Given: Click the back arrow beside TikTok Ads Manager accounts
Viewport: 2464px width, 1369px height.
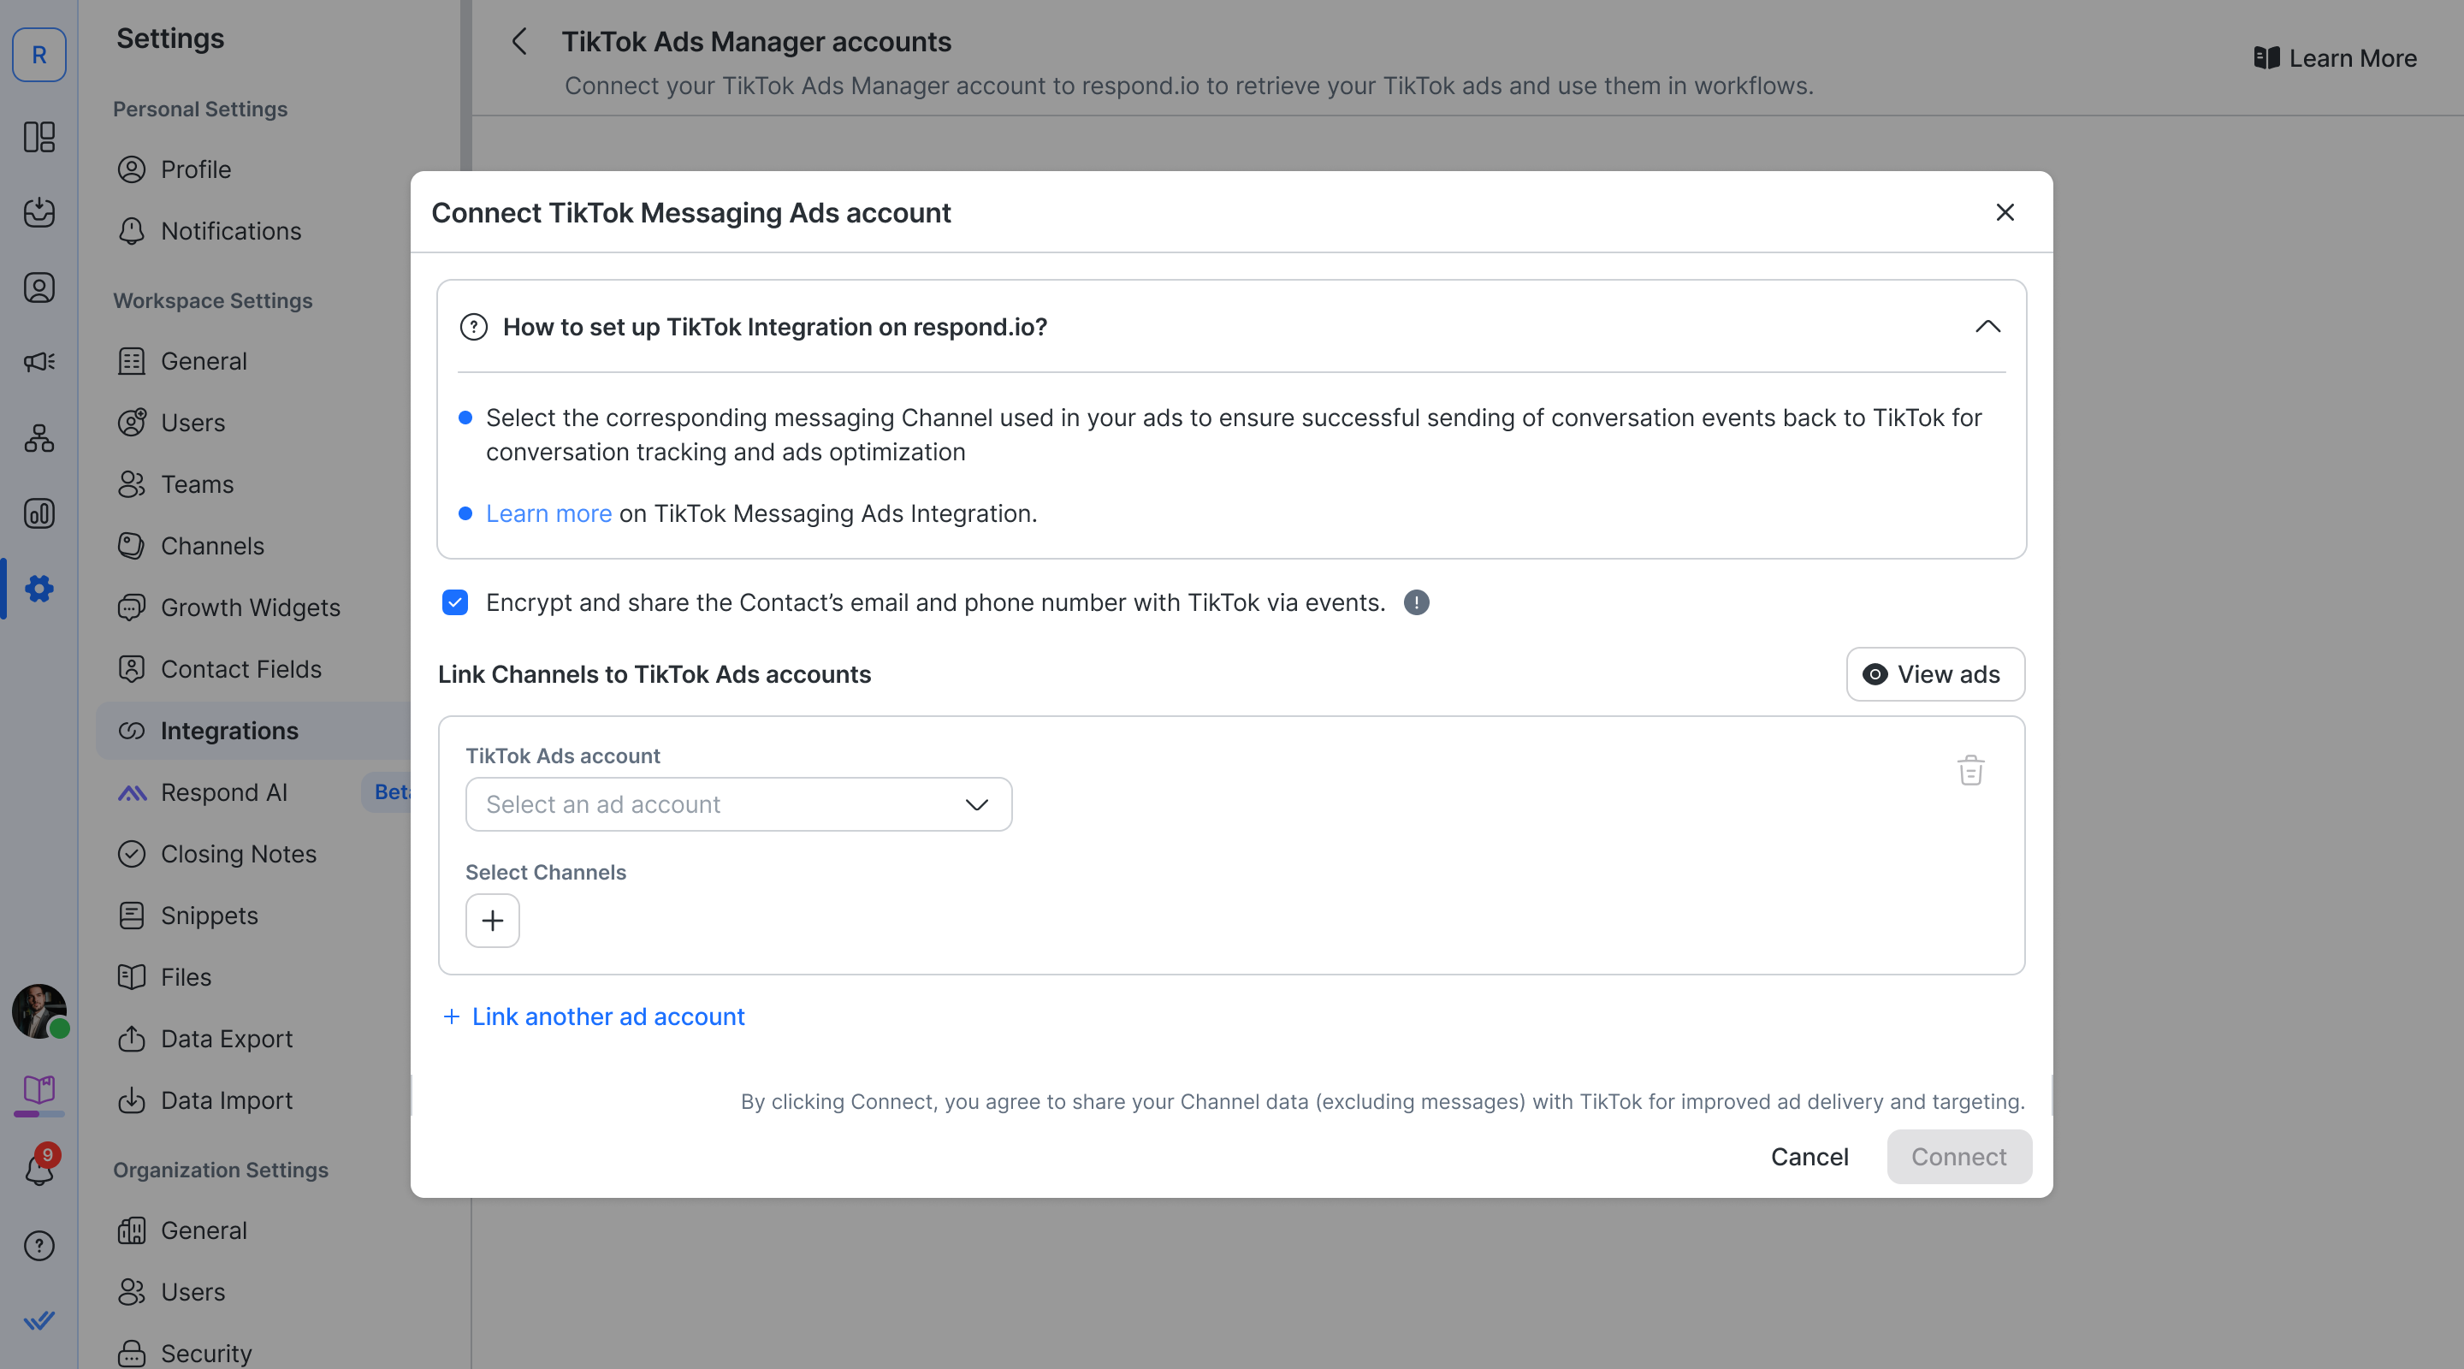Looking at the screenshot, I should pos(519,42).
